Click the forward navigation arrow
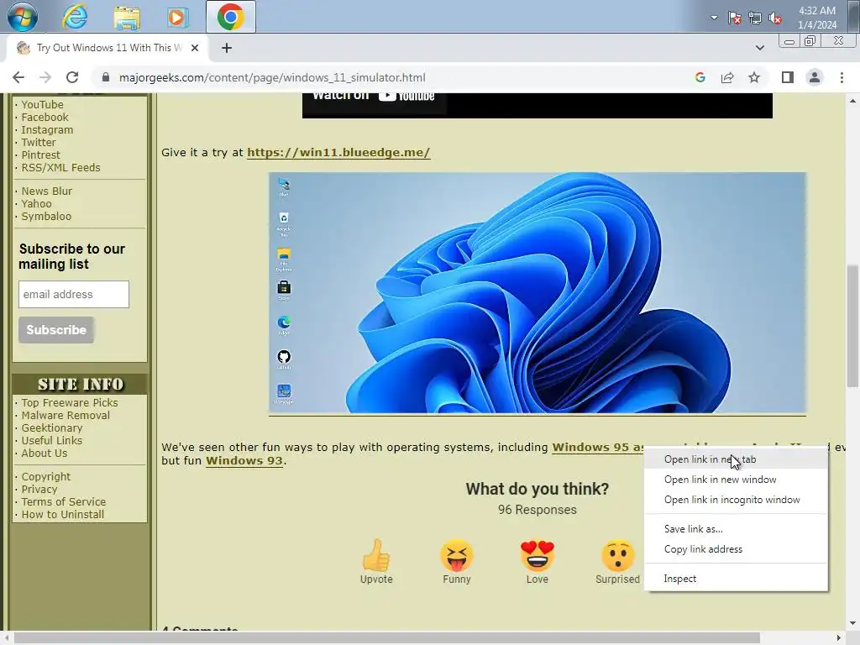860x645 pixels. pos(45,77)
